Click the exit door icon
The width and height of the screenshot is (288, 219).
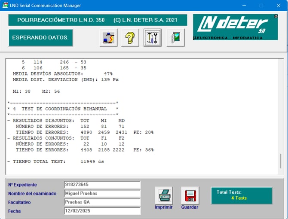point(175,38)
